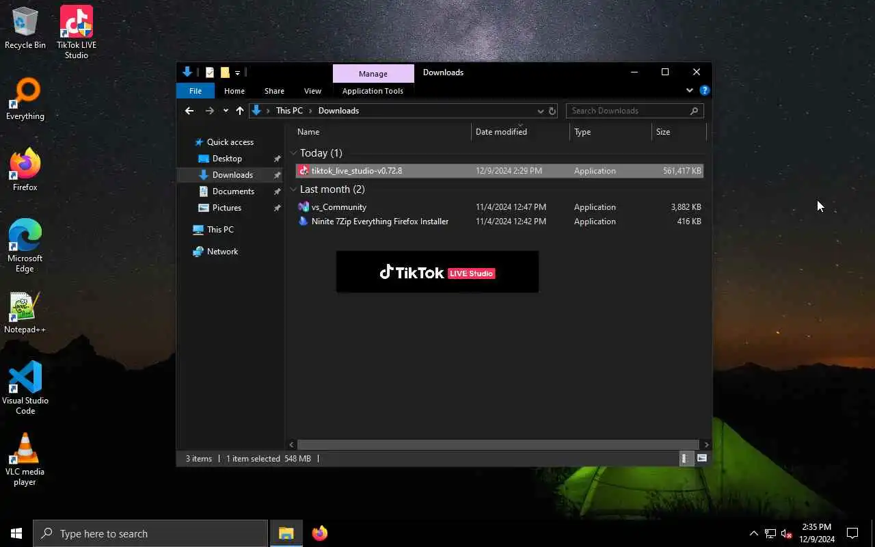Refresh the Downloads folder view
Viewport: 875px width, 547px height.
[x=552, y=111]
